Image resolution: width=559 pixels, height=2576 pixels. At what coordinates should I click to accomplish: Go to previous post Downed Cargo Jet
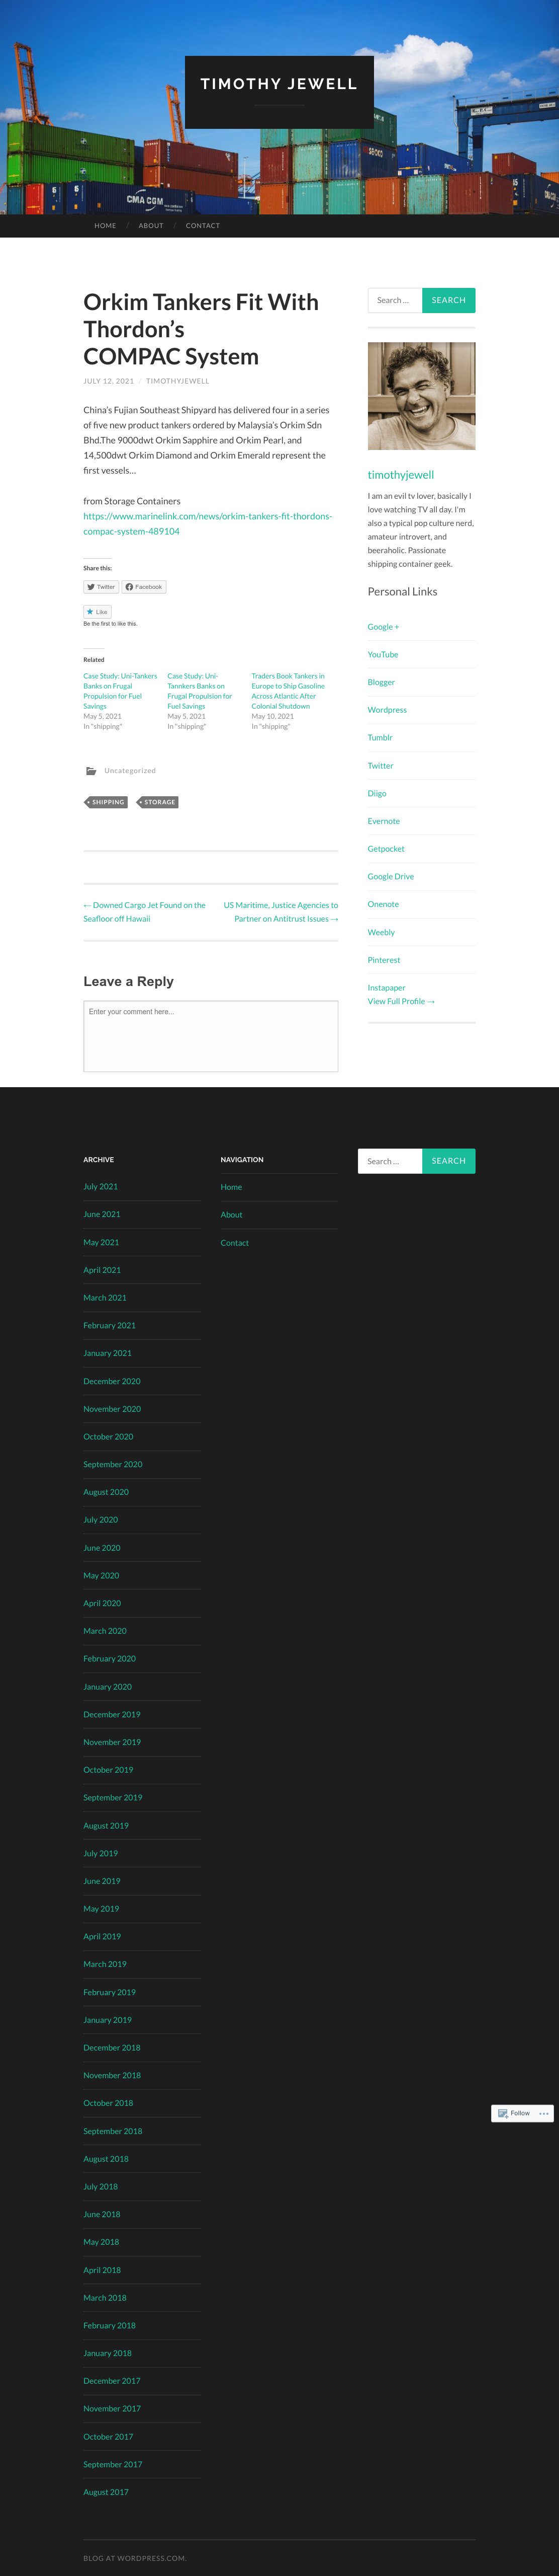(x=145, y=912)
